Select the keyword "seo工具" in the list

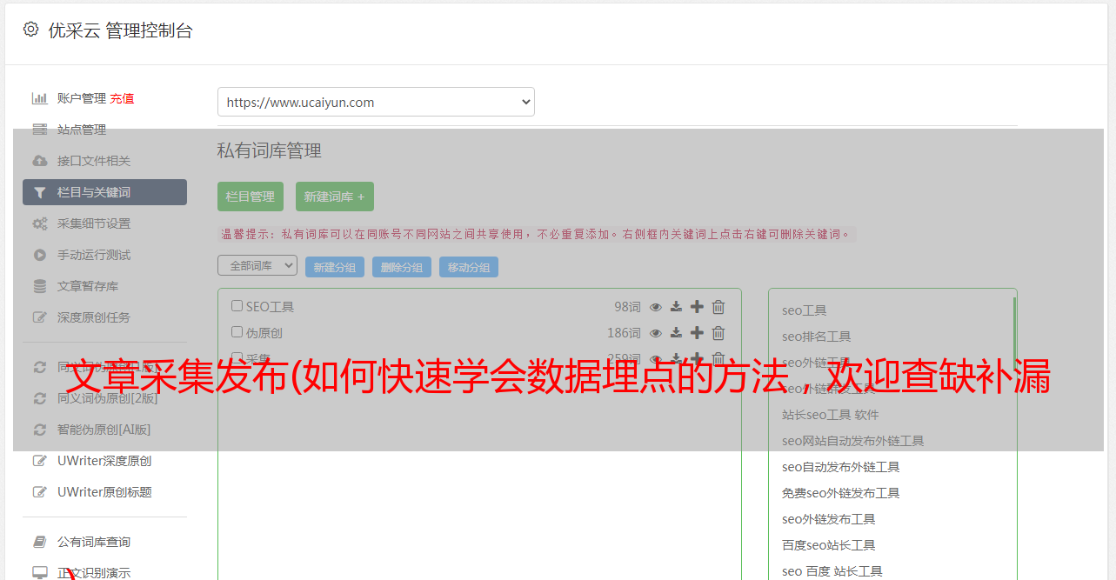click(x=805, y=310)
